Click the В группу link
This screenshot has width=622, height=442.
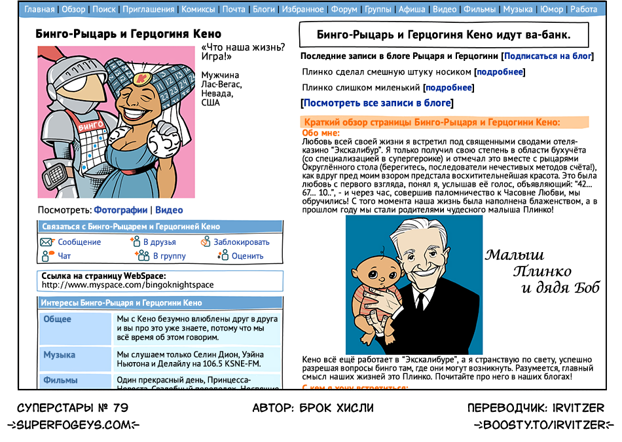(x=170, y=256)
